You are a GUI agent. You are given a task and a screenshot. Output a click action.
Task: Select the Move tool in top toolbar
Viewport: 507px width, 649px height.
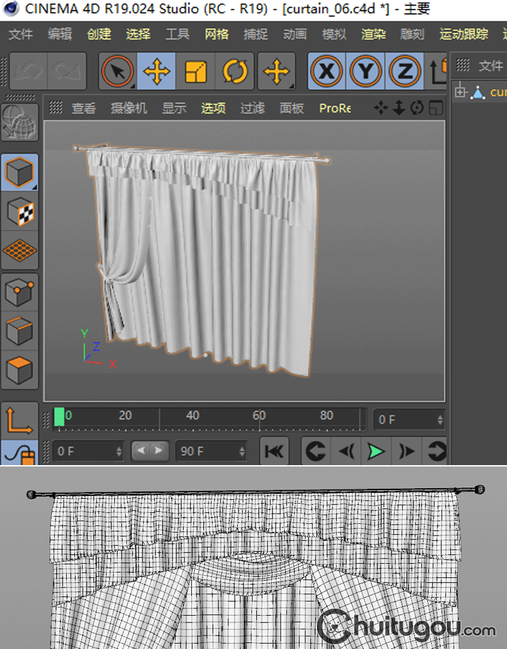[x=157, y=71]
